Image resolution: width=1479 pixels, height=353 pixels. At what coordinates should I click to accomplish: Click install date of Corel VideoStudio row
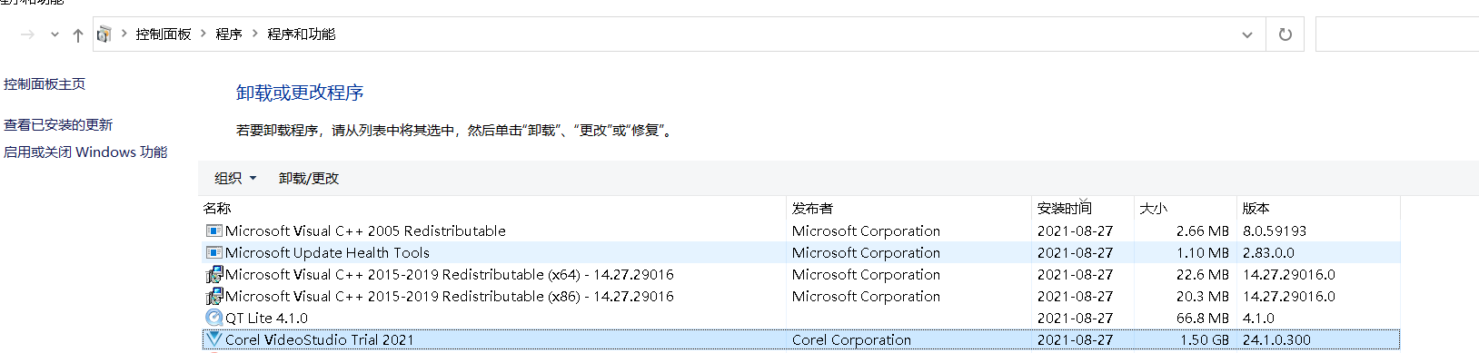[x=1075, y=340]
